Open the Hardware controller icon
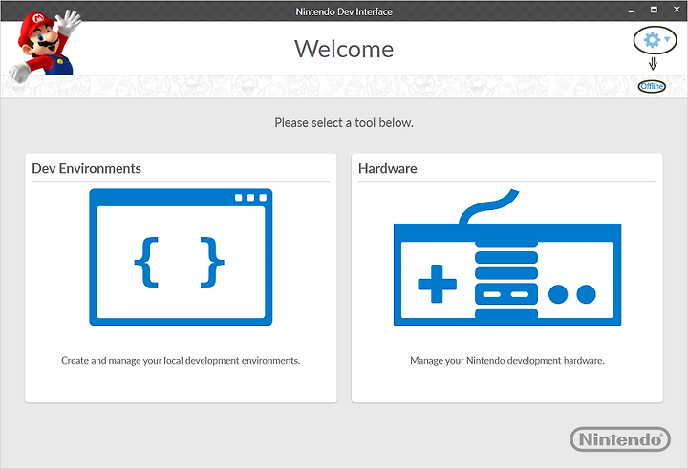 (x=507, y=257)
